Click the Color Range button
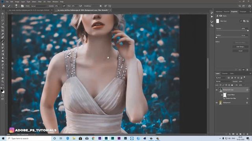The width and height of the screenshot is (252, 141). [x=241, y=47]
